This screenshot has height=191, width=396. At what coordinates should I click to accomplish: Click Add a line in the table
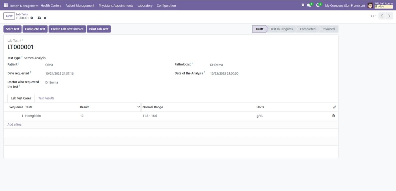[x=14, y=124]
